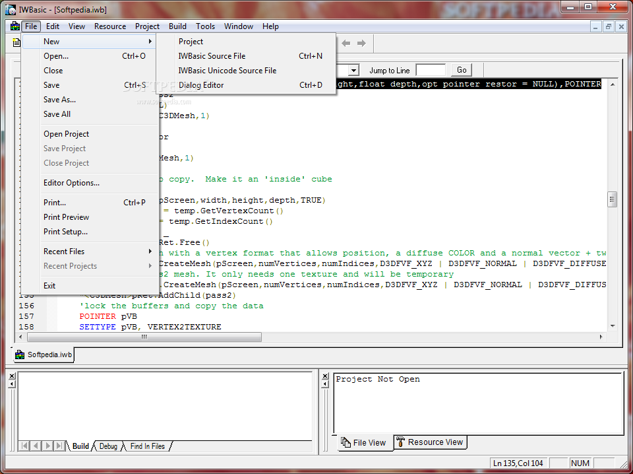Screen dimensions: 633x474
Task: Minimize the inner document window
Action: point(596,26)
